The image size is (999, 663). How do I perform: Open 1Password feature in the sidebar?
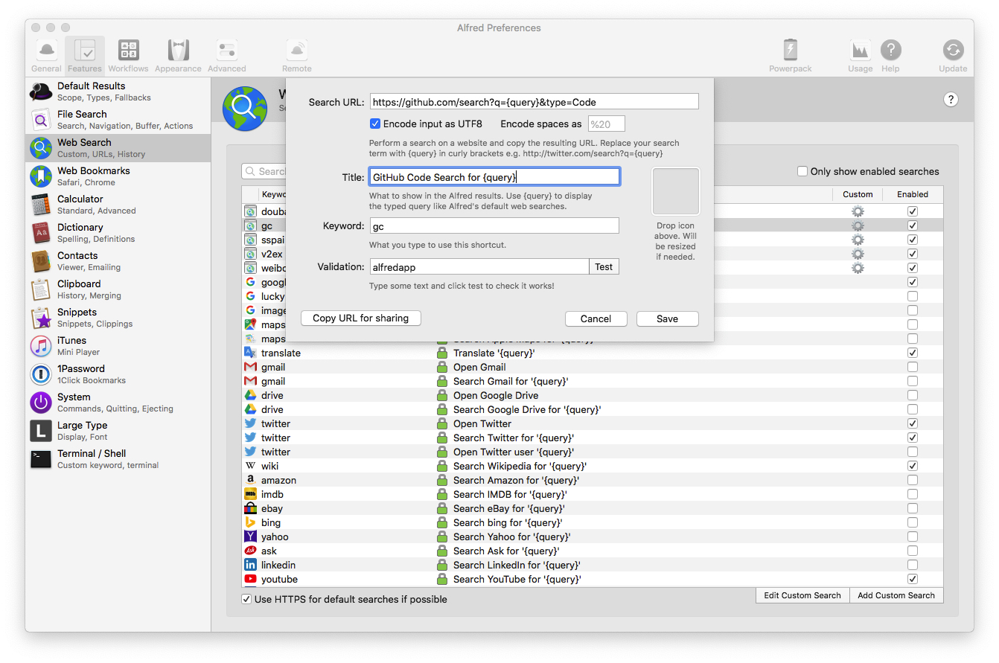pos(118,374)
